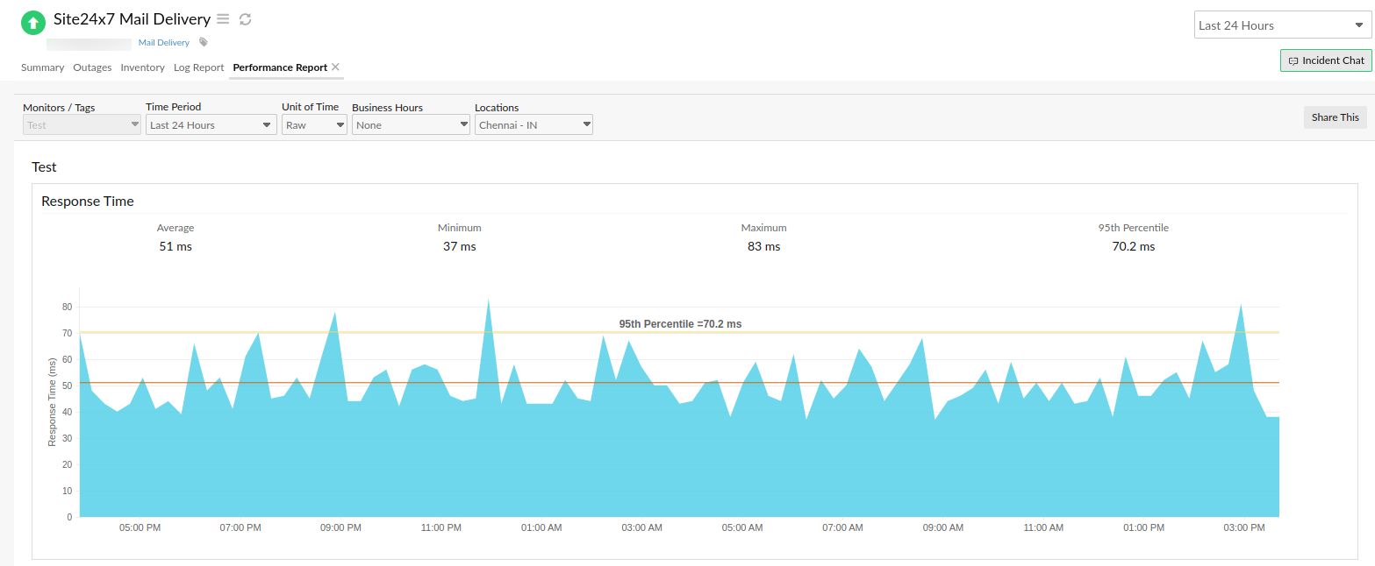Click the Unit of Time dropdown arrow
The image size is (1375, 566).
[340, 124]
